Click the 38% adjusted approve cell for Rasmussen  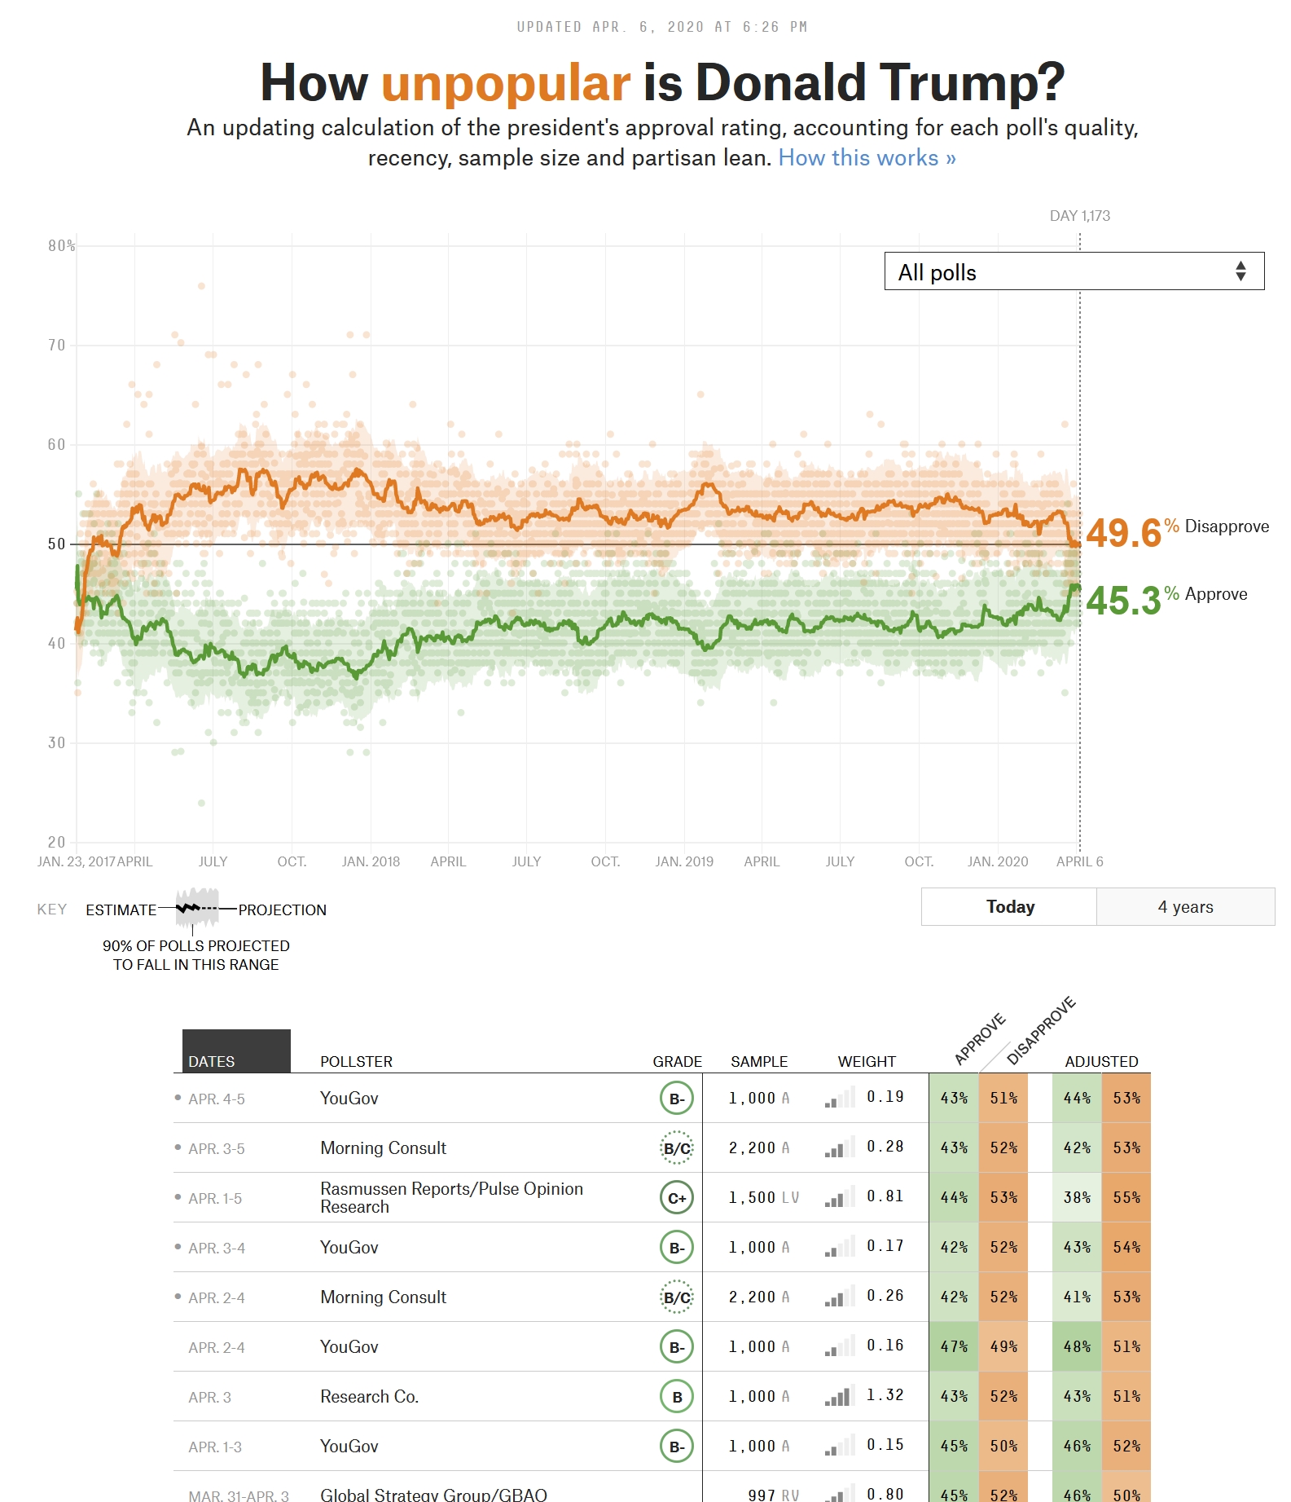pyautogui.click(x=1077, y=1198)
